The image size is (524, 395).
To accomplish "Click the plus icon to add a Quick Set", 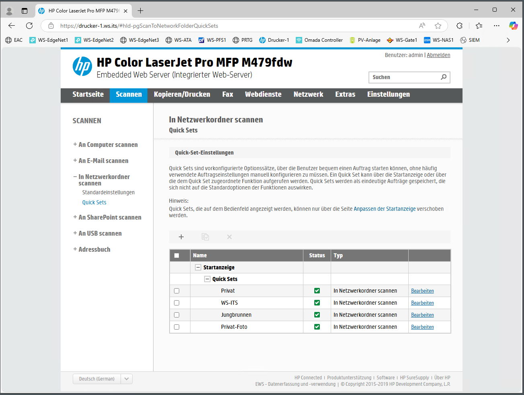I will click(181, 237).
